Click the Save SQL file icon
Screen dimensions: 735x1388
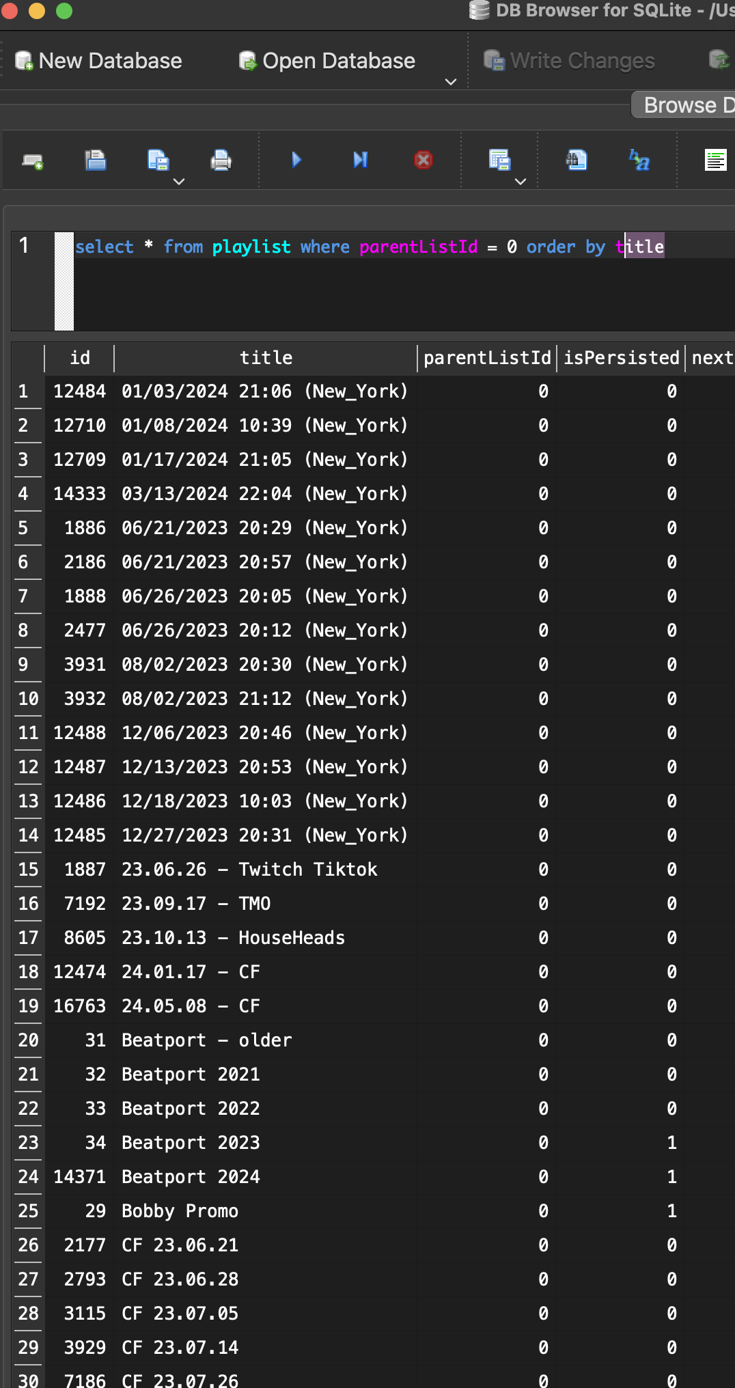pyautogui.click(x=158, y=161)
